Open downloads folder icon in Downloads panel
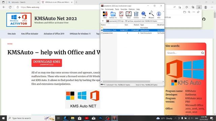Image resolution: width=216 pixels, height=121 pixels. (x=185, y=12)
